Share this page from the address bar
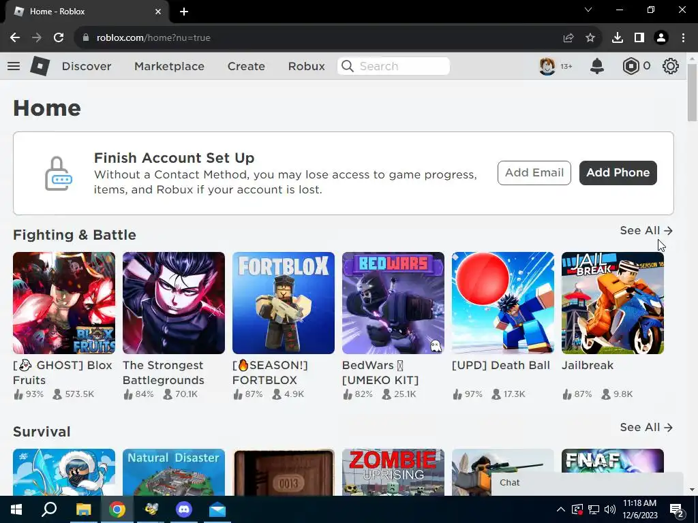Viewport: 698px width, 523px height. pos(568,38)
